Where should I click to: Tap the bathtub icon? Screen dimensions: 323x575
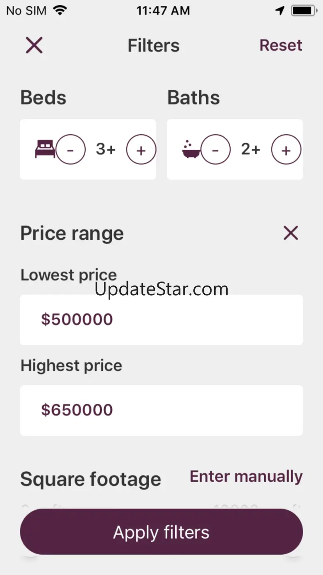[x=191, y=150]
